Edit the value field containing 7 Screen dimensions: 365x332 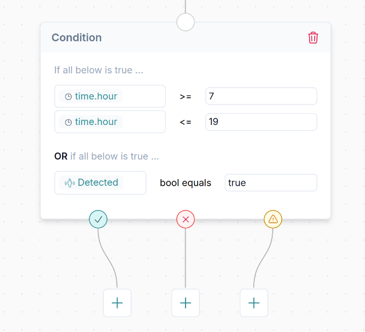261,96
